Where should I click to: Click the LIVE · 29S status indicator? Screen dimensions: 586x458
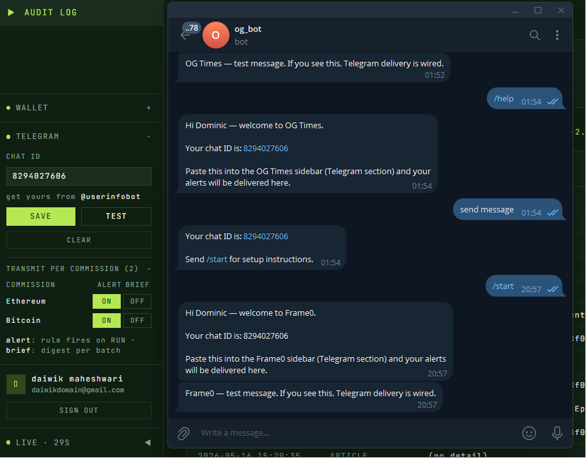pos(38,442)
